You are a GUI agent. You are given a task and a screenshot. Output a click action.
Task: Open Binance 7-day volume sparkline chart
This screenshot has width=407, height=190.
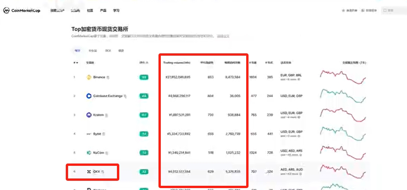[343, 77]
